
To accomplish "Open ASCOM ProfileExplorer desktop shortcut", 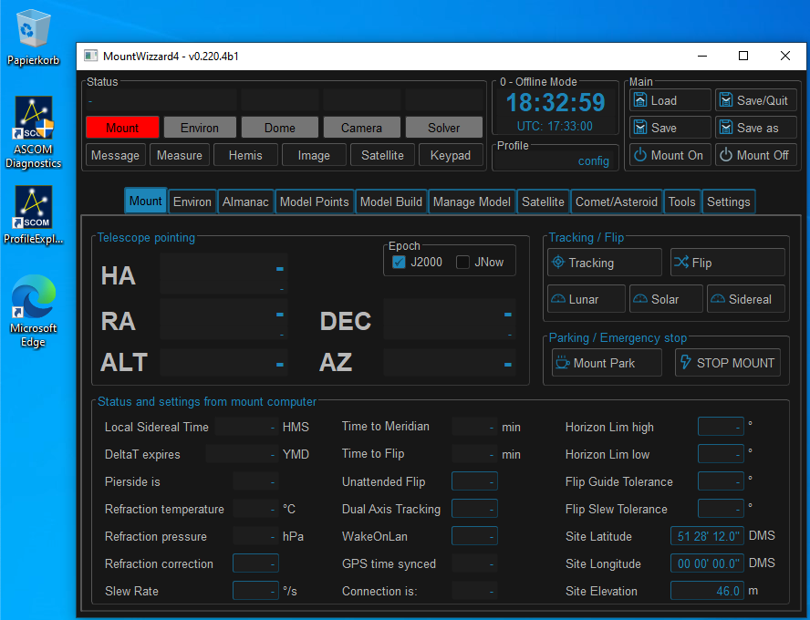I will 33,215.
